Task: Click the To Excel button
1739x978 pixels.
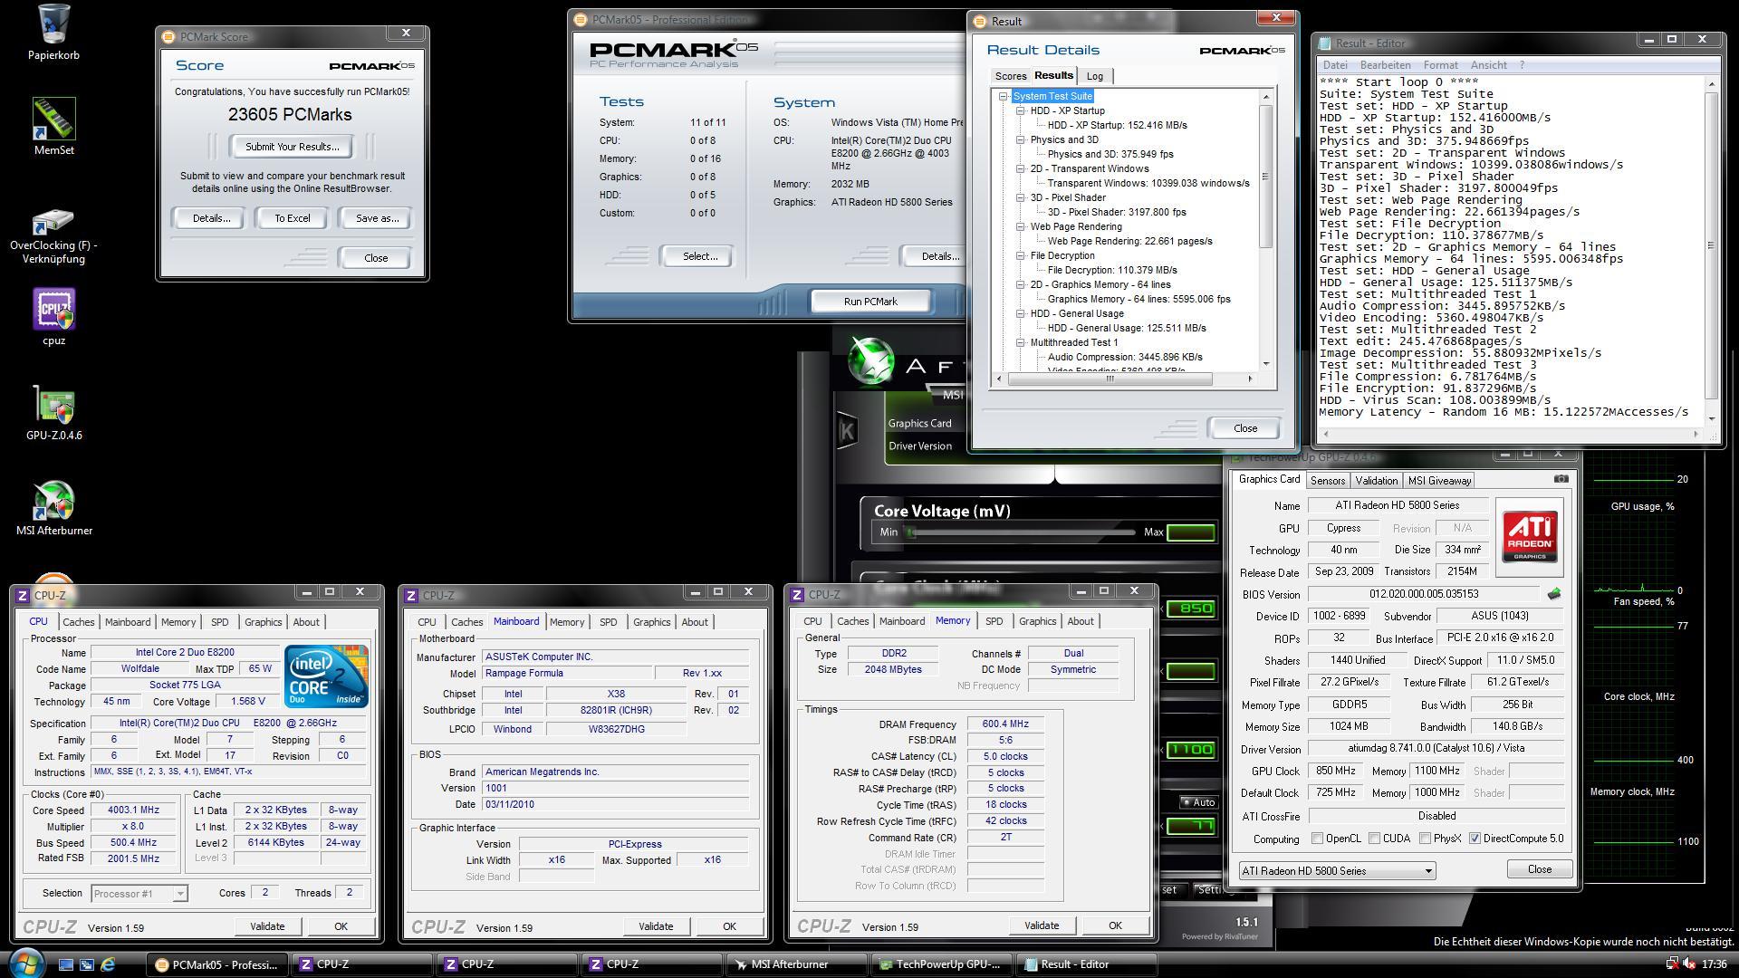Action: pos(292,218)
